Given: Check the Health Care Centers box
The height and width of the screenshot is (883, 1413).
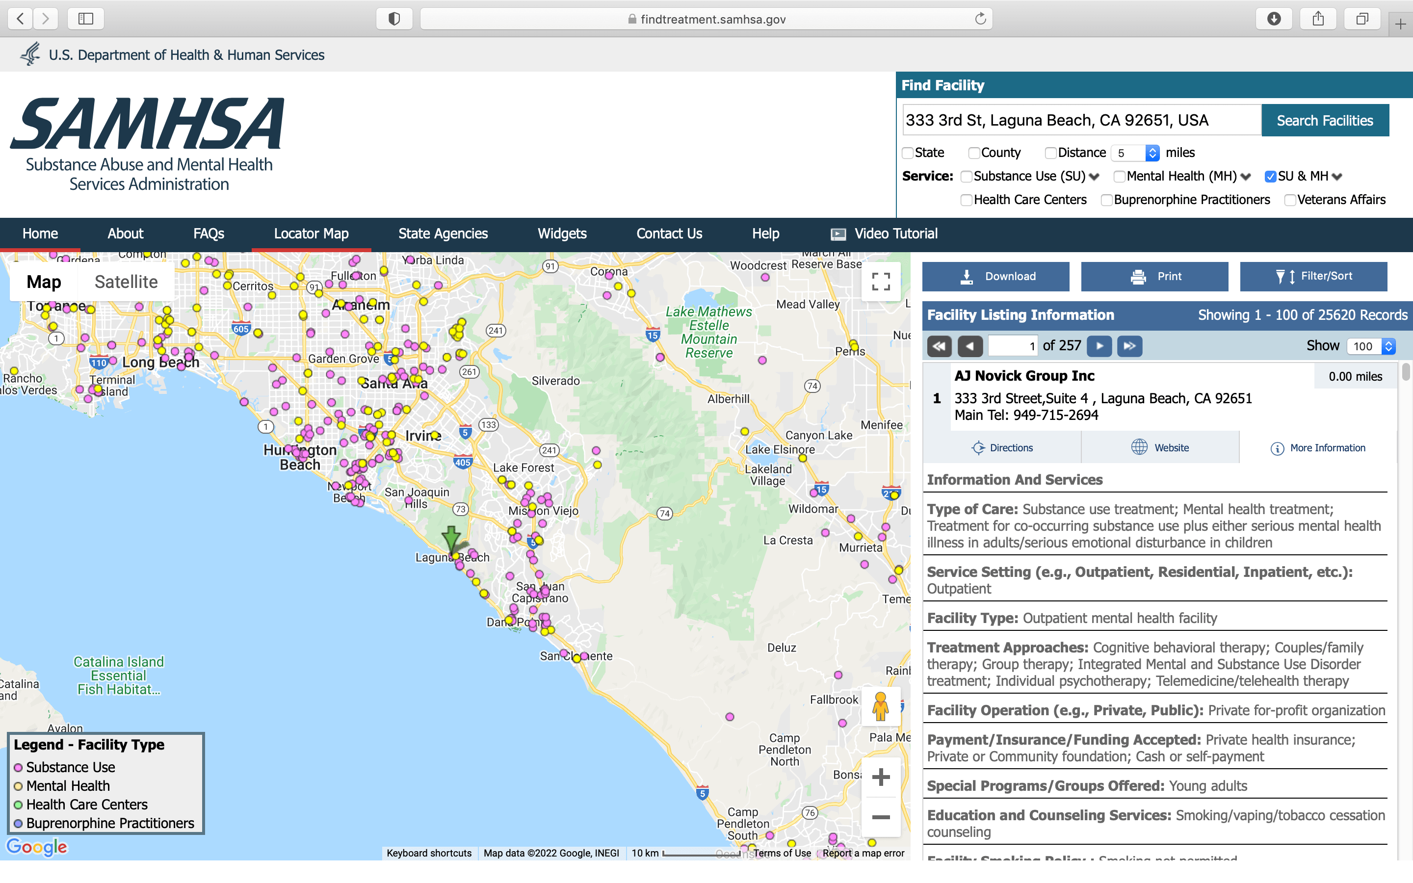Looking at the screenshot, I should (x=967, y=200).
